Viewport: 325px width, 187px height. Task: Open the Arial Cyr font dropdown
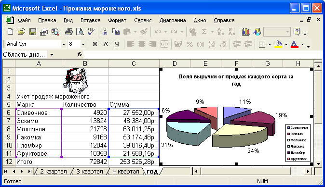[64, 44]
